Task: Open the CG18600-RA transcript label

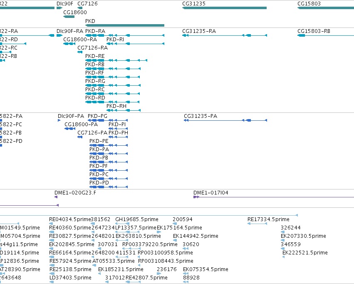Action: [80, 39]
